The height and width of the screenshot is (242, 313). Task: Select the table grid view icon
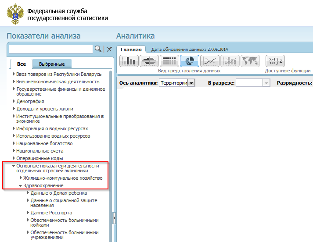pyautogui.click(x=169, y=61)
